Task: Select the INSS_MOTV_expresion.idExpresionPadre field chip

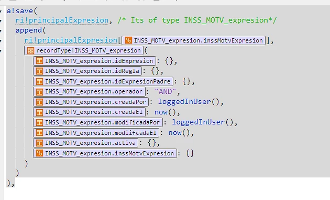Action: pos(103,81)
